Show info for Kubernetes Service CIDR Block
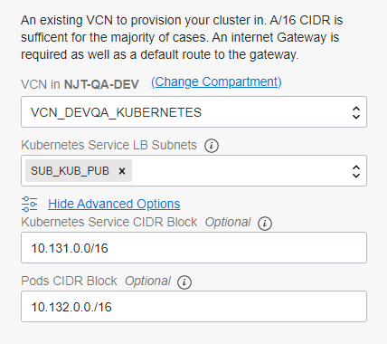This screenshot has height=344, width=387. (x=265, y=224)
